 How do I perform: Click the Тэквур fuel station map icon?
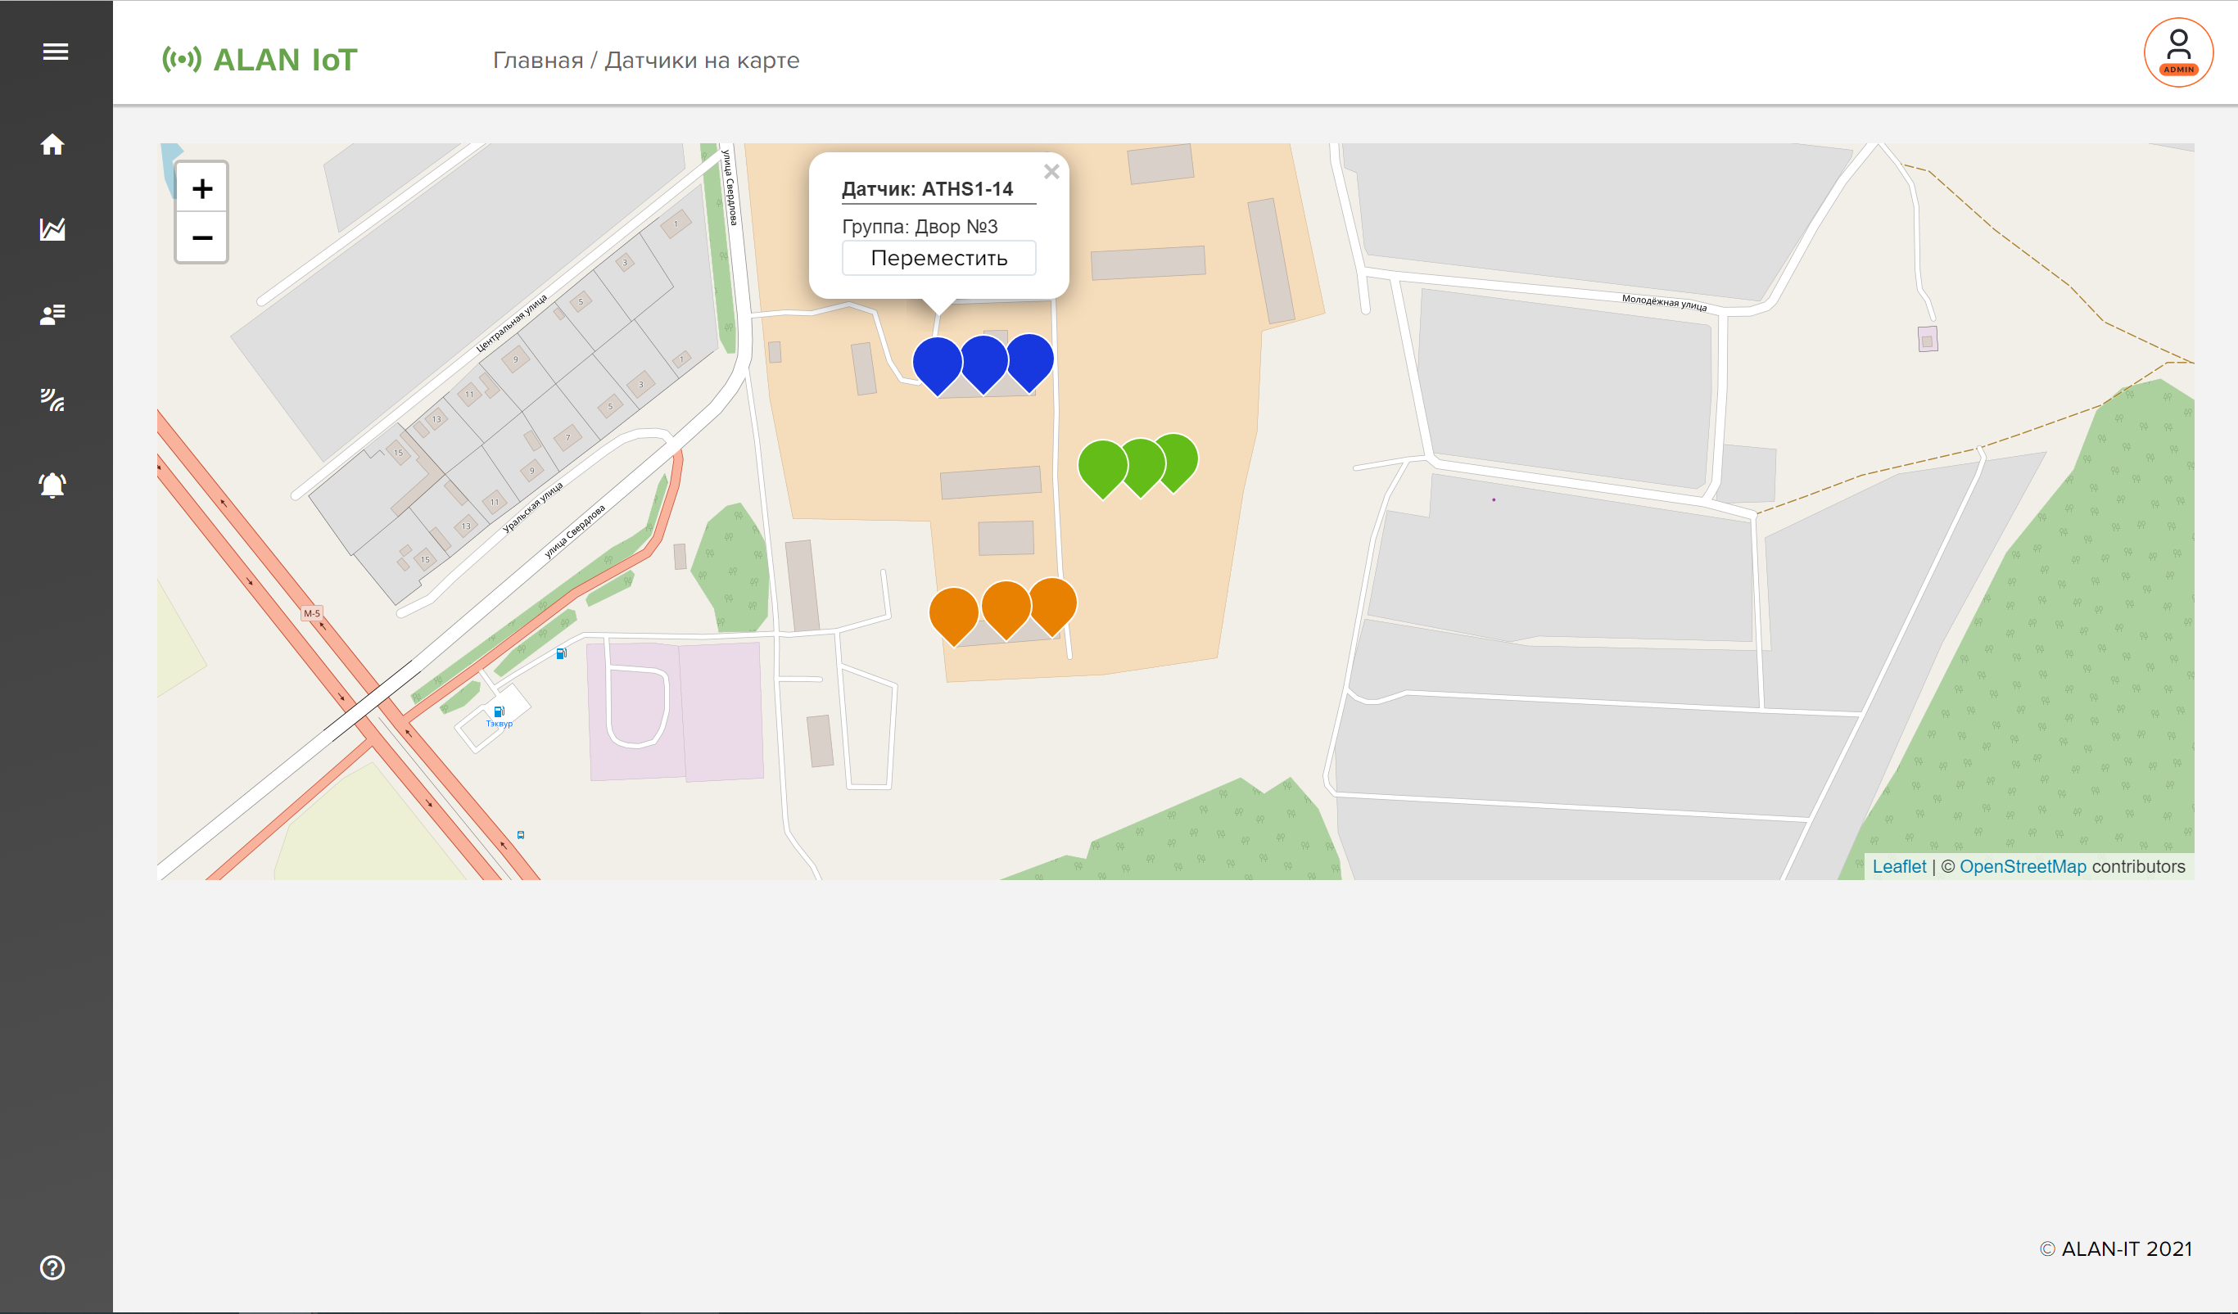[x=500, y=712]
